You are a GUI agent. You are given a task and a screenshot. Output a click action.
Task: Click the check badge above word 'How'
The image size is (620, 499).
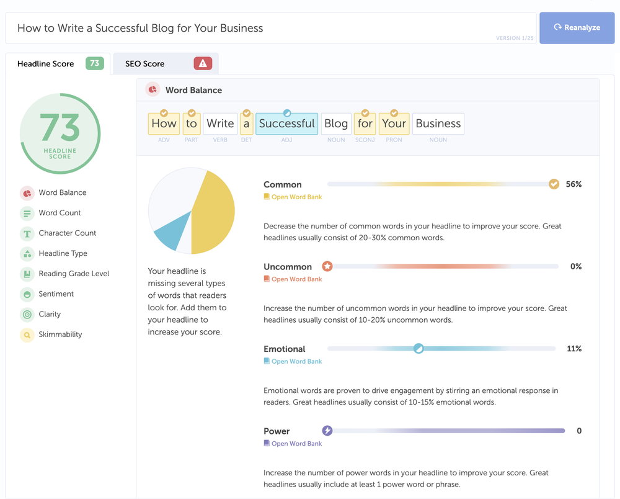164,113
